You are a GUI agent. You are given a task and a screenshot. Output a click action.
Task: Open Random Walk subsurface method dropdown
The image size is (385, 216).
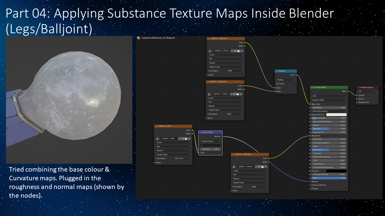pos(329,100)
